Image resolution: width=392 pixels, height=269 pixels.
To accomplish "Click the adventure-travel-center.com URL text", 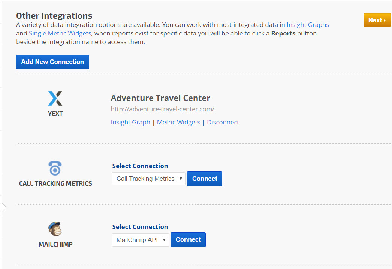I will pos(162,109).
